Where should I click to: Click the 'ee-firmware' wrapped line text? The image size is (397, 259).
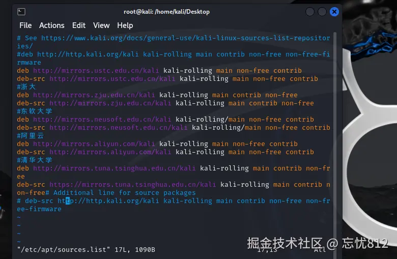coord(39,209)
